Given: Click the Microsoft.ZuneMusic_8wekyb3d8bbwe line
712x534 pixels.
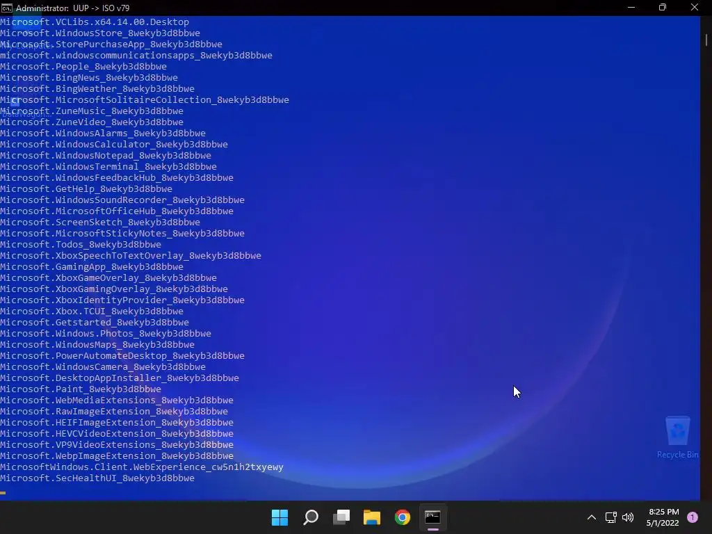Looking at the screenshot, I should coord(92,111).
